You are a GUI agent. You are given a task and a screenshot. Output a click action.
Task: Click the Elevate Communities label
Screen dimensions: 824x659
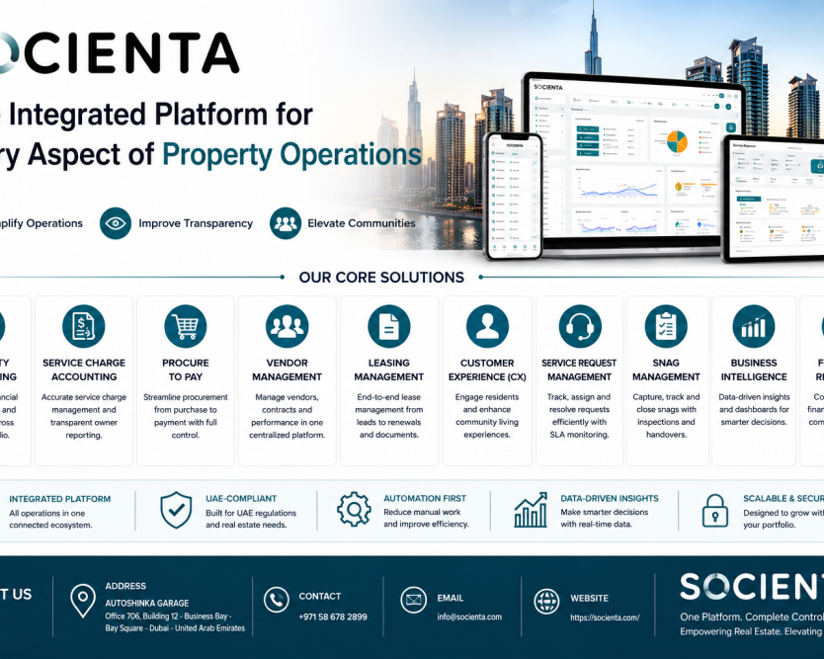[362, 223]
